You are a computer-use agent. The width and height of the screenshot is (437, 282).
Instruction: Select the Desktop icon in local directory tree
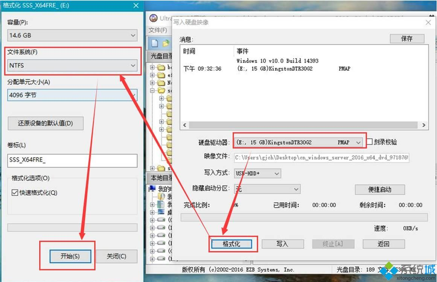click(161, 212)
